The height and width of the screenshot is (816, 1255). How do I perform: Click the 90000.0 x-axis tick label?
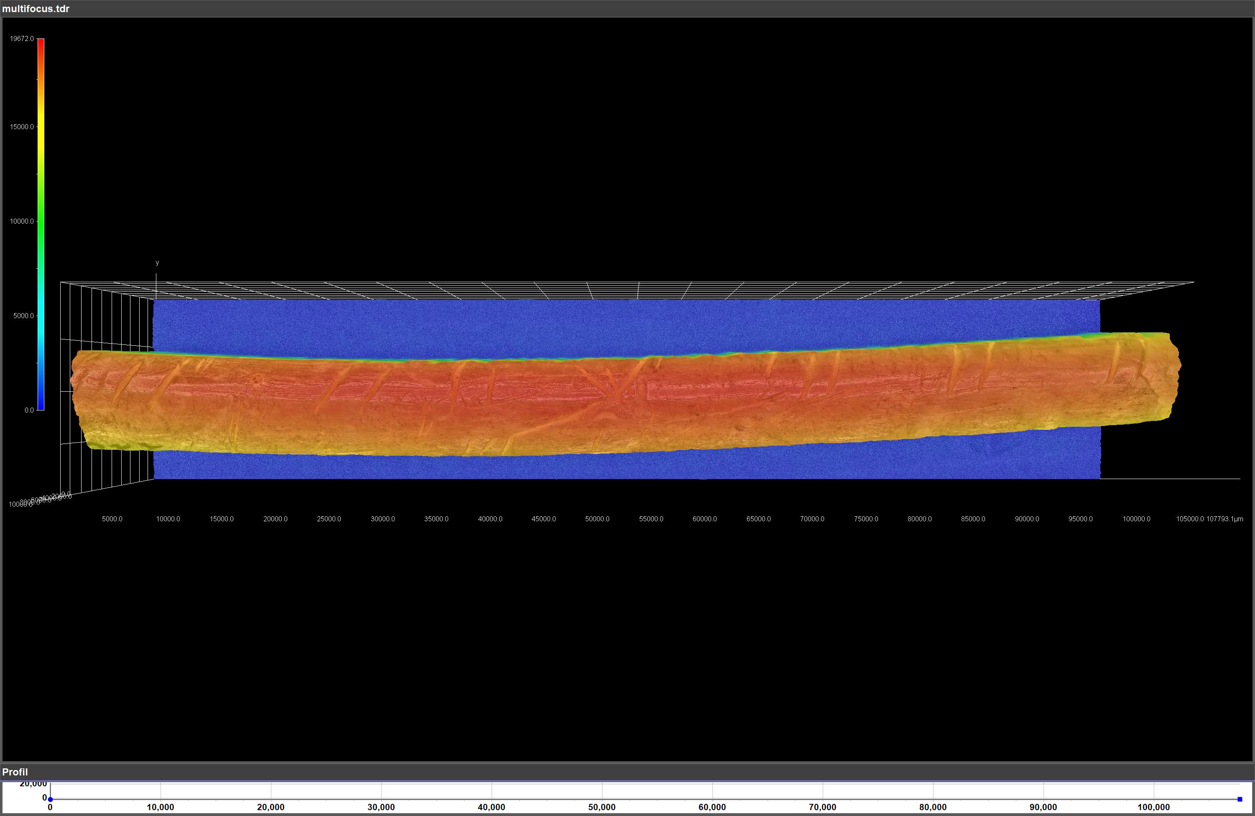pyautogui.click(x=1027, y=519)
